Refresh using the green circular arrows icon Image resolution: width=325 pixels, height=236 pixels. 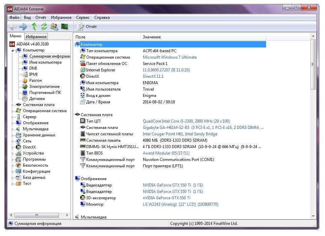tap(44, 27)
